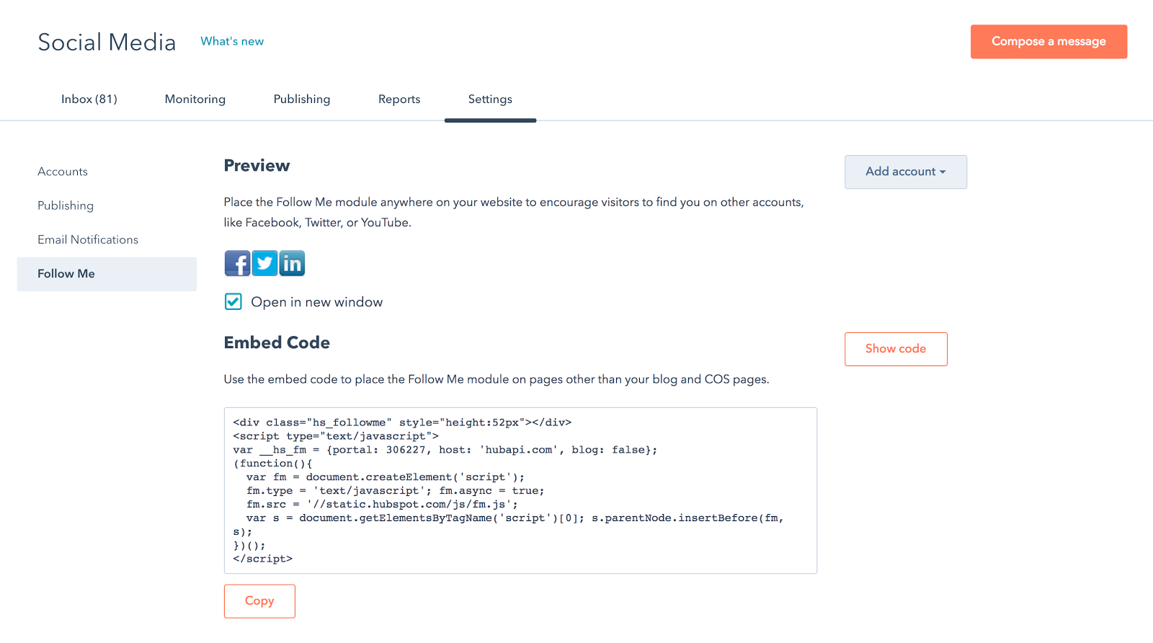Open the Publishing tab in top navigation
The image size is (1153, 643).
(x=302, y=99)
